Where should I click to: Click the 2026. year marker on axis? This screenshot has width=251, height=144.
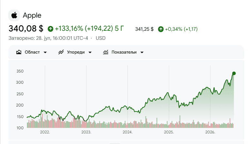click(210, 132)
